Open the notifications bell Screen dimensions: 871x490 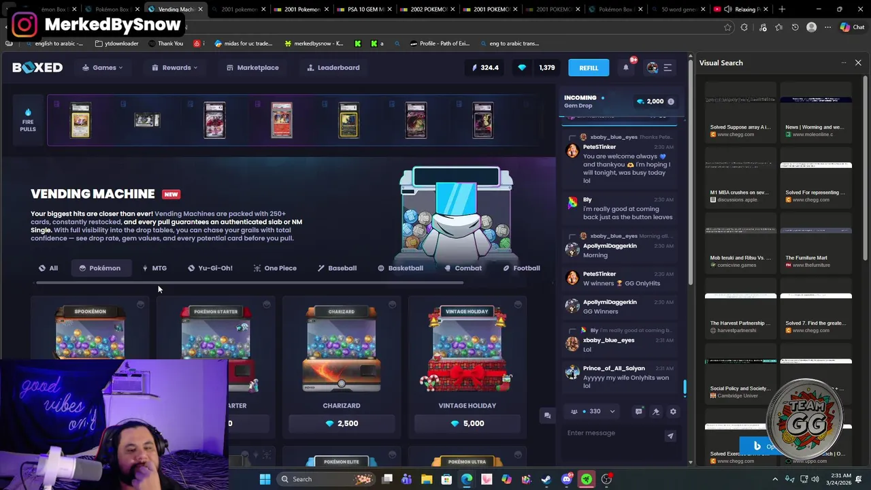tap(626, 67)
